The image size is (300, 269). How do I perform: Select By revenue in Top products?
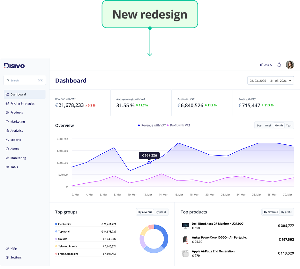271,212
